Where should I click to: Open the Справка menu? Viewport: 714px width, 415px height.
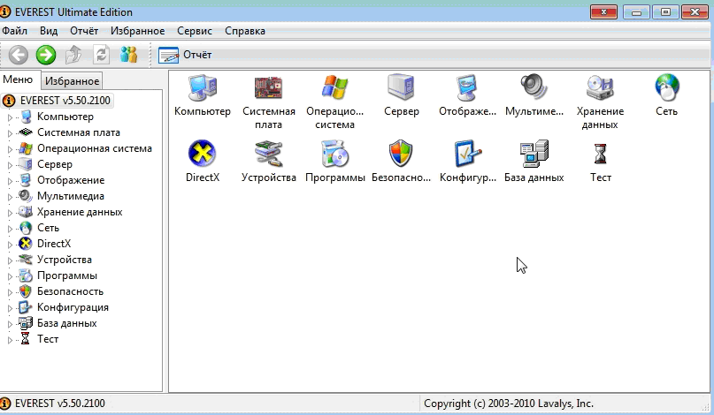pos(245,30)
